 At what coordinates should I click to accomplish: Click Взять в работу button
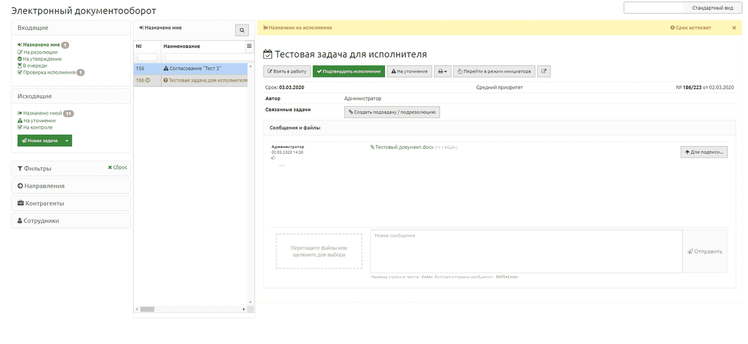pyautogui.click(x=287, y=71)
